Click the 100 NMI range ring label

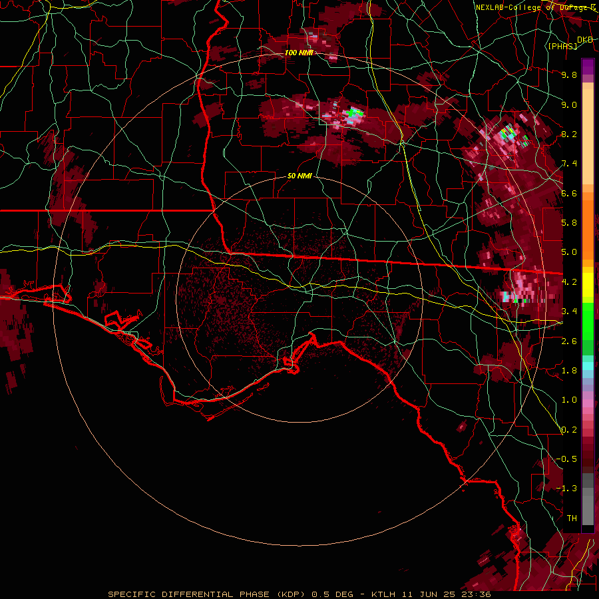tap(299, 53)
